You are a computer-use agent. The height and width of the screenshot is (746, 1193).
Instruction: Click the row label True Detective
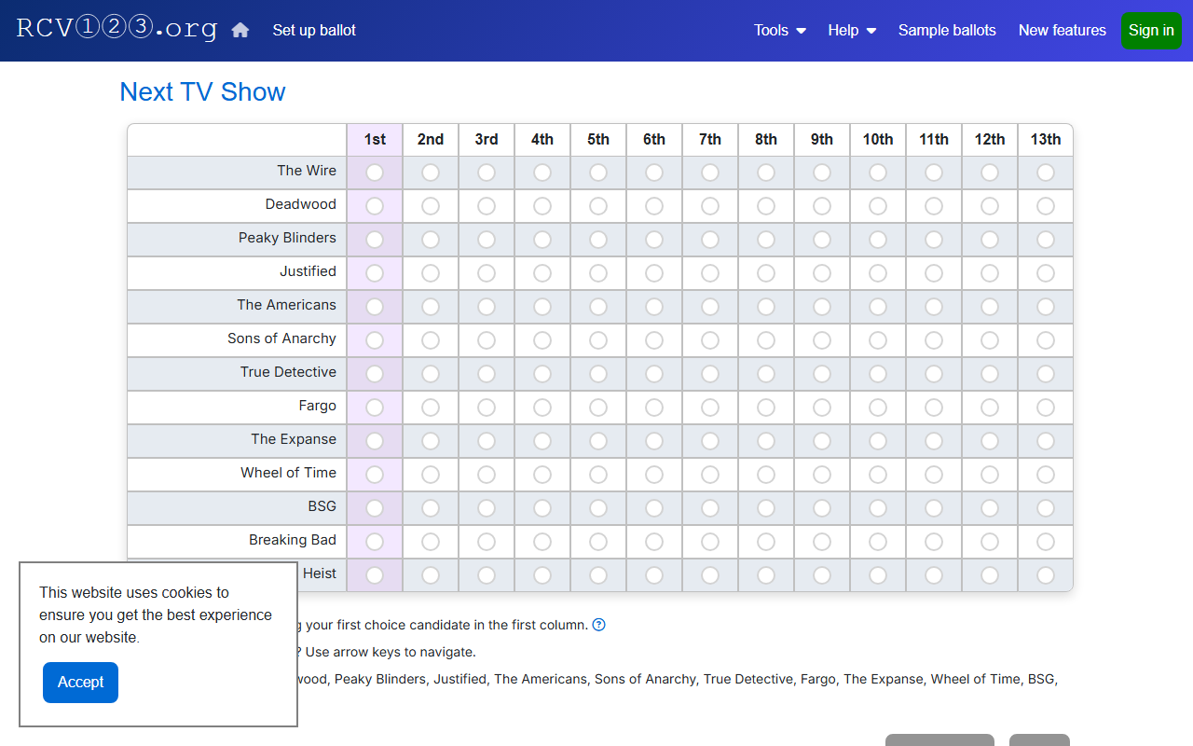coord(288,372)
